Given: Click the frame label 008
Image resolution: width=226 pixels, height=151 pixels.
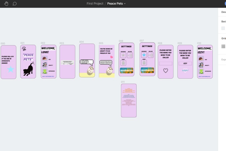Looking at the screenshot, I should [160, 43].
